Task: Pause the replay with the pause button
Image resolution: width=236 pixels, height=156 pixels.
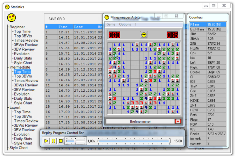Action: [x=54, y=141]
